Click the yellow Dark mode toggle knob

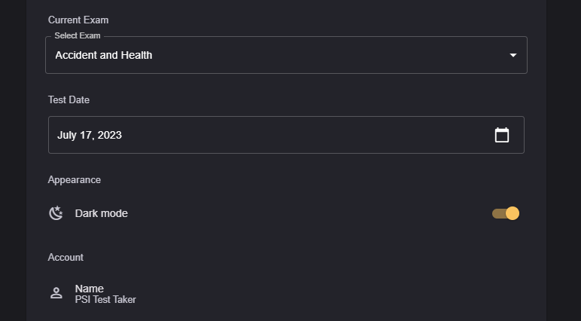pos(513,213)
